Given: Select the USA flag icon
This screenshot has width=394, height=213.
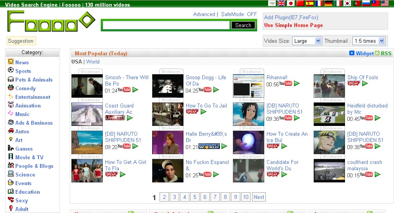Looking at the screenshot, I should (x=385, y=3).
